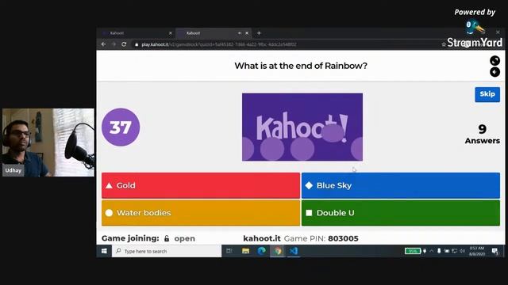
Task: Click the question text about Rainbow
Action: pos(301,66)
